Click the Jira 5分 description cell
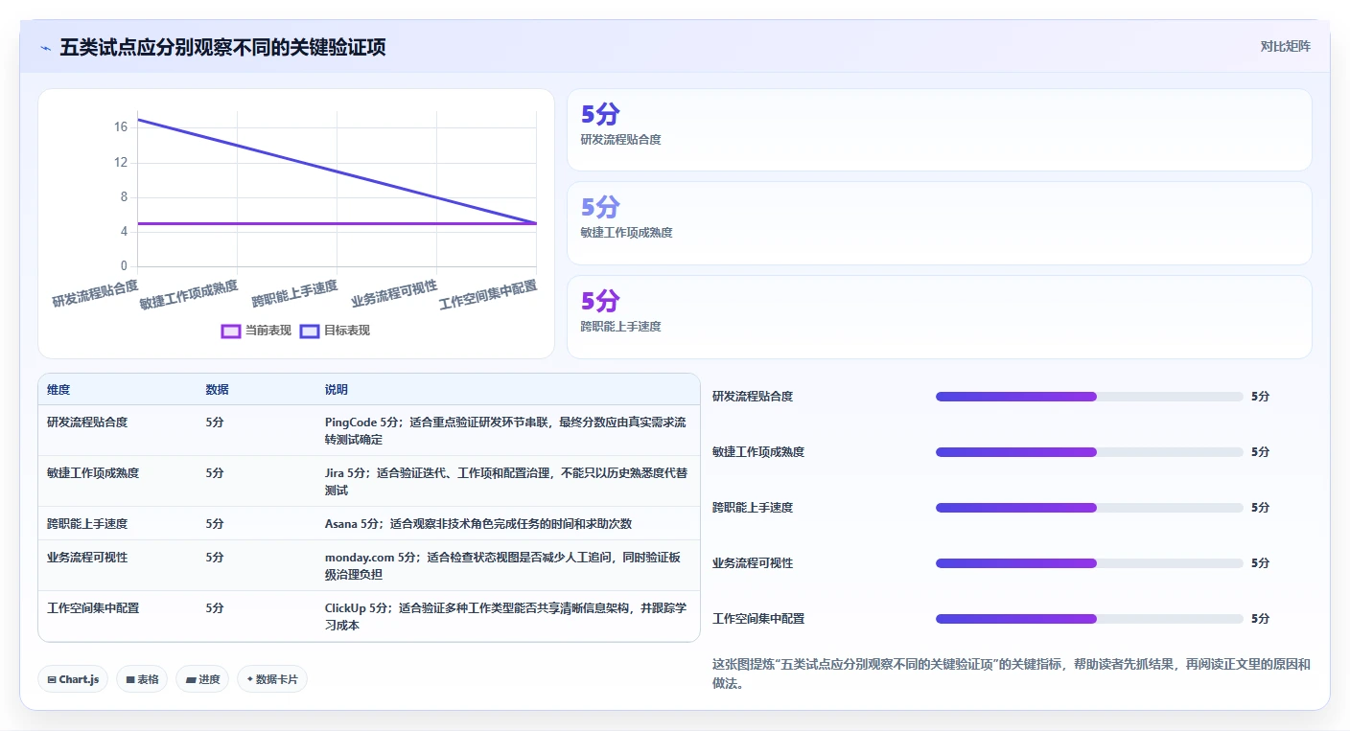The image size is (1350, 731). coord(506,481)
